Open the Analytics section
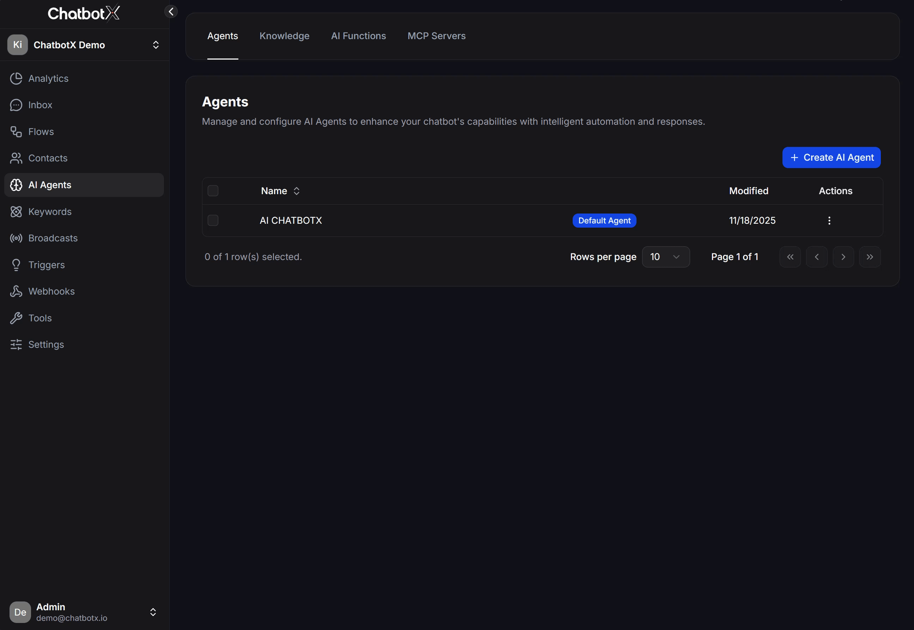The width and height of the screenshot is (914, 630). (x=48, y=79)
